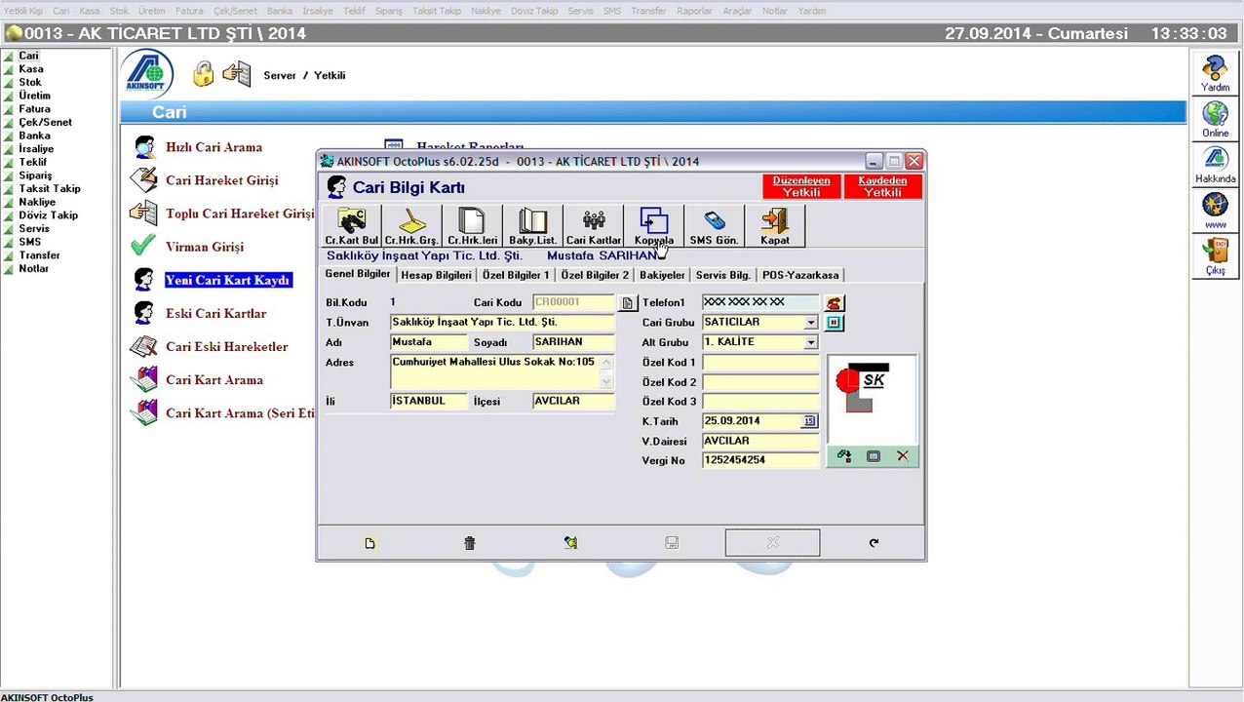Remove logo with red X icon
This screenshot has height=702, width=1244.
click(x=903, y=456)
